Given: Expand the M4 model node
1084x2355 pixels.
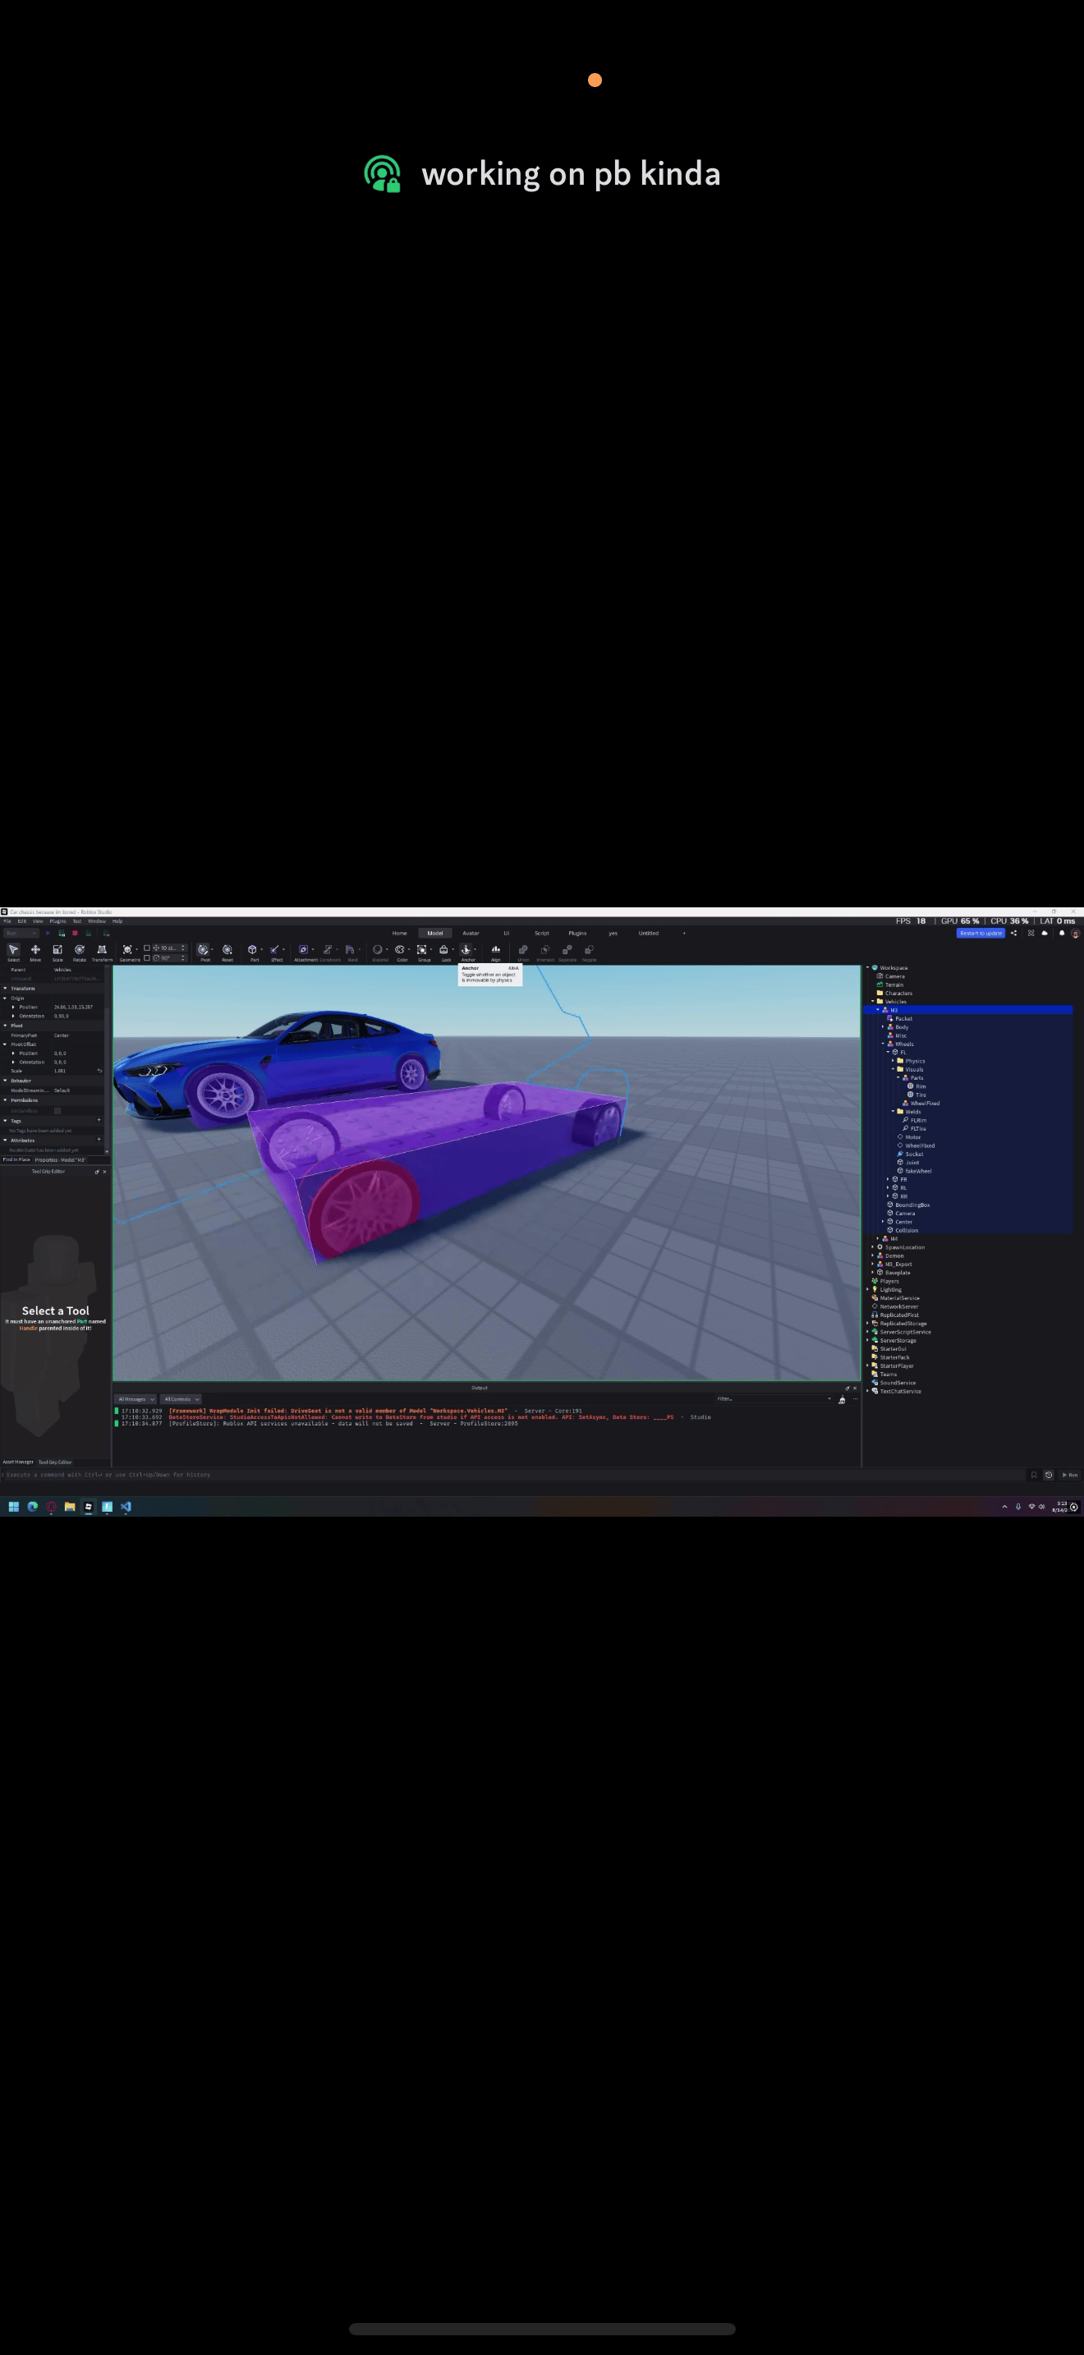Looking at the screenshot, I should pyautogui.click(x=877, y=1239).
